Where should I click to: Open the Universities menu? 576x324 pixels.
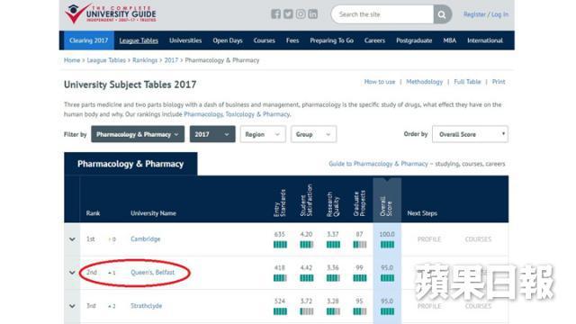click(x=185, y=40)
